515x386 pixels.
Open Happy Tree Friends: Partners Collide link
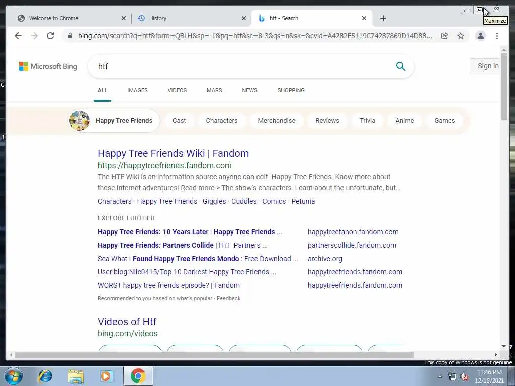pyautogui.click(x=182, y=245)
